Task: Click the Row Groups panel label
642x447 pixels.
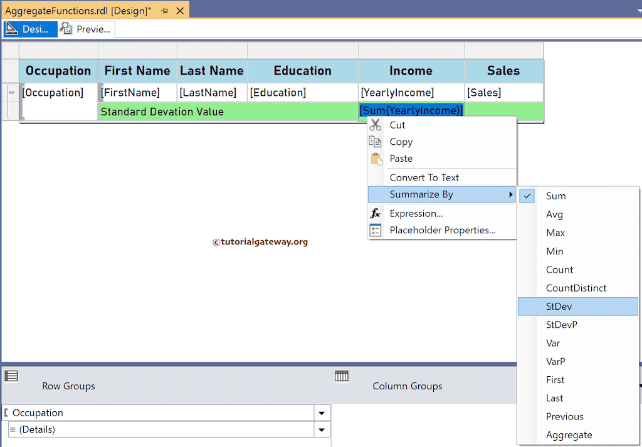Action: pos(68,386)
